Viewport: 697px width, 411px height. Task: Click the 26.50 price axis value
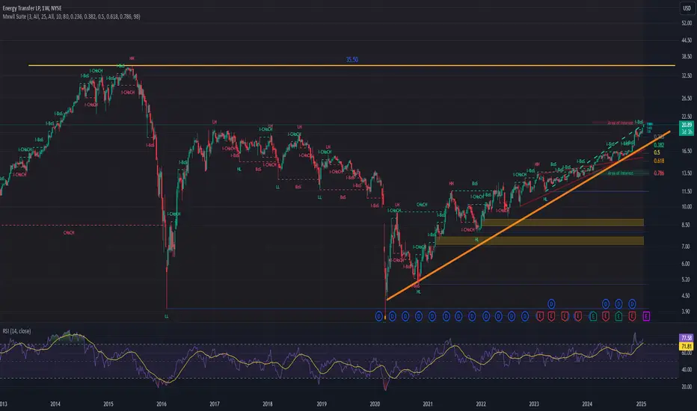[x=687, y=98]
